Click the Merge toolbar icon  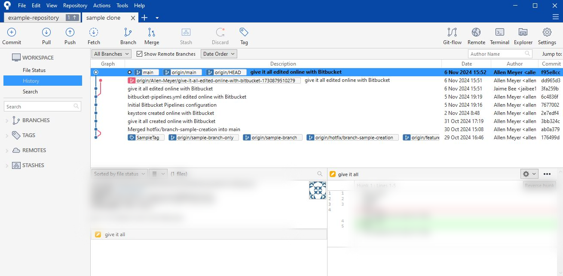tap(151, 32)
